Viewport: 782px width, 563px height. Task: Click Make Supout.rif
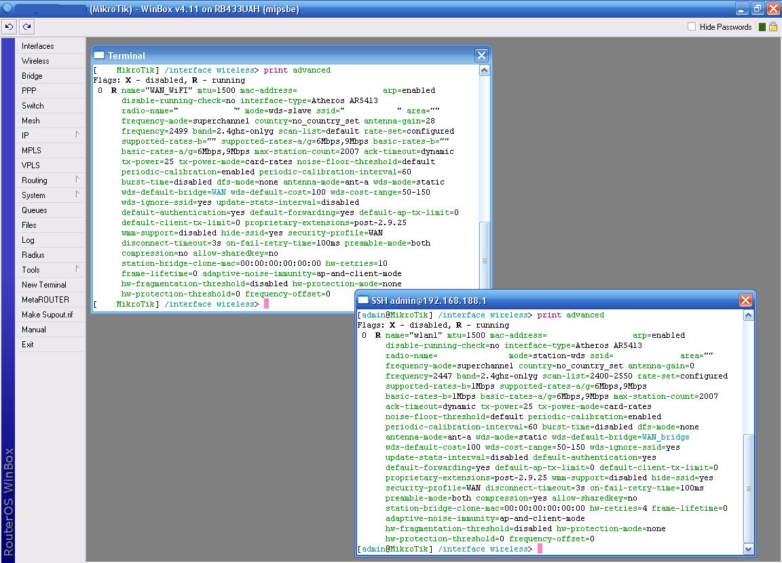coord(47,315)
